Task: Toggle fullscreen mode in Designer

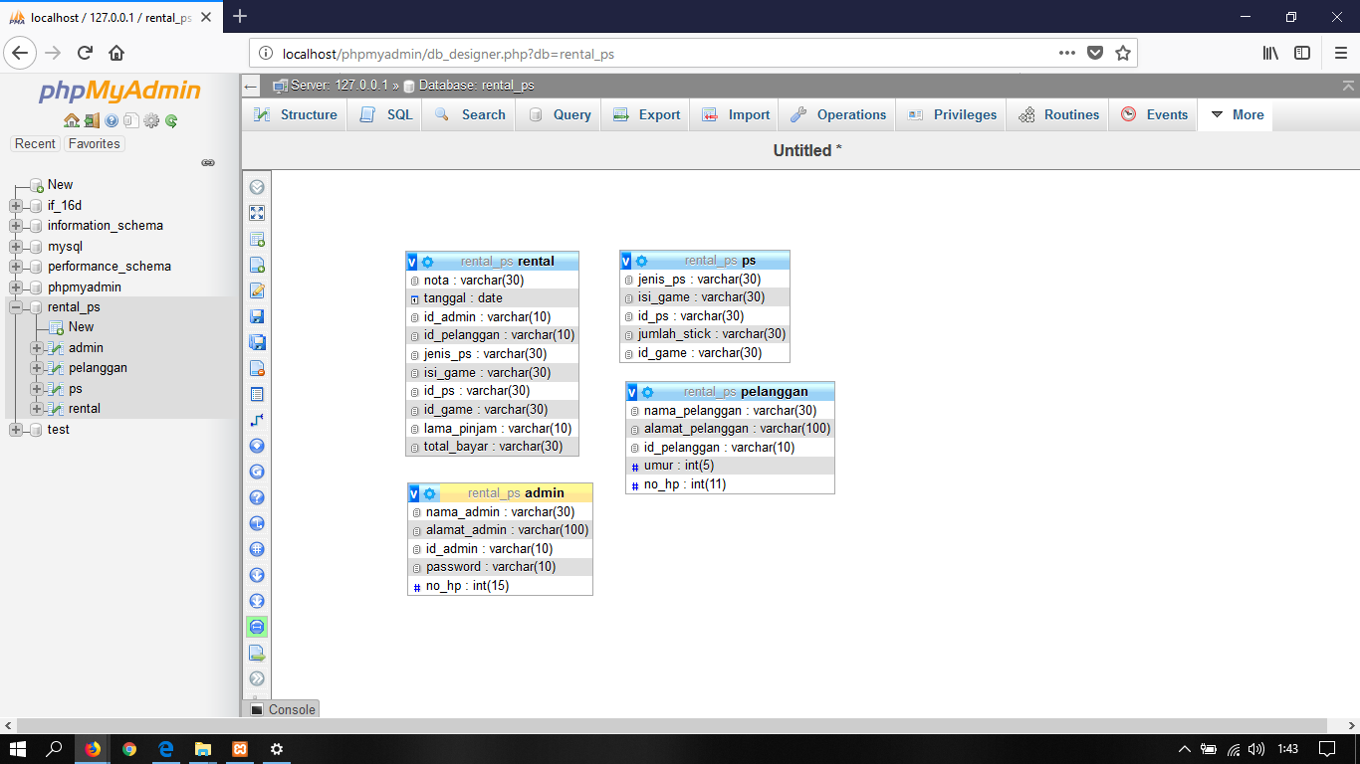Action: click(257, 212)
